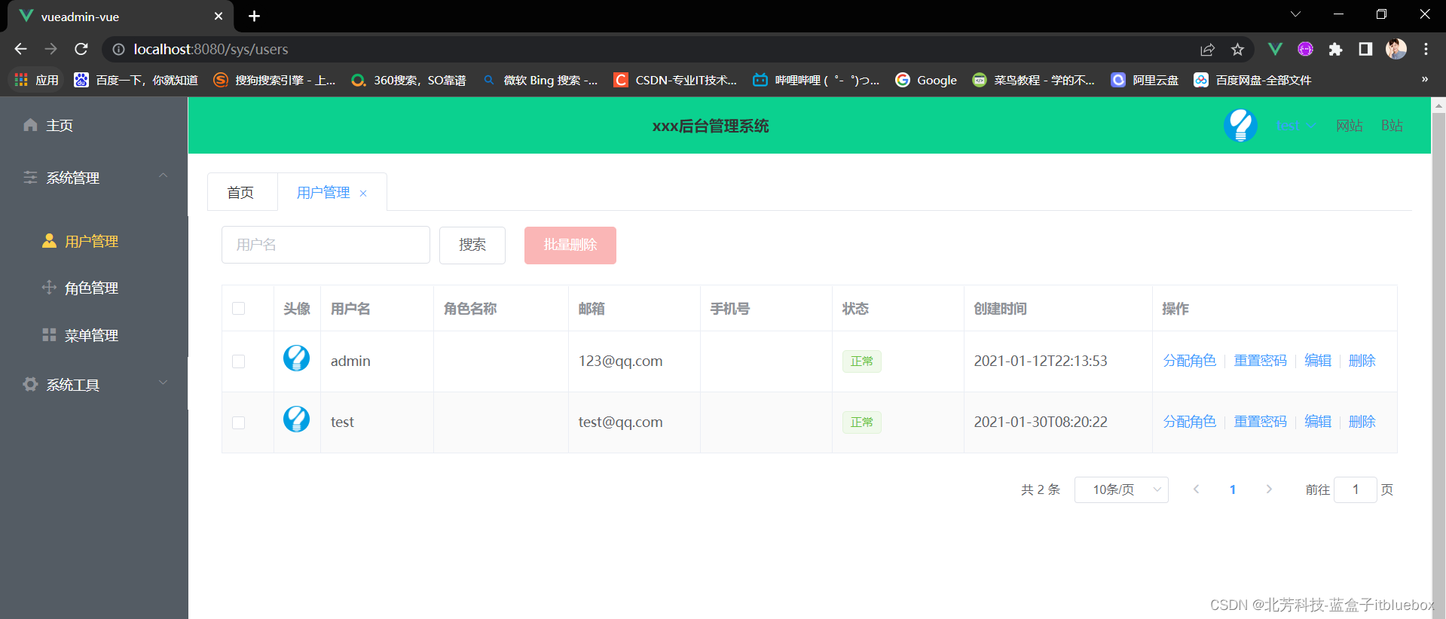Open the 网站 link in header
Image resolution: width=1446 pixels, height=619 pixels.
click(1350, 126)
